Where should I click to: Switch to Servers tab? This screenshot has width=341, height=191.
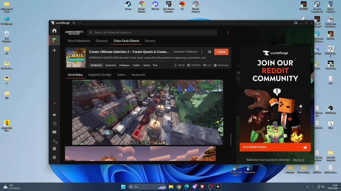(x=150, y=41)
